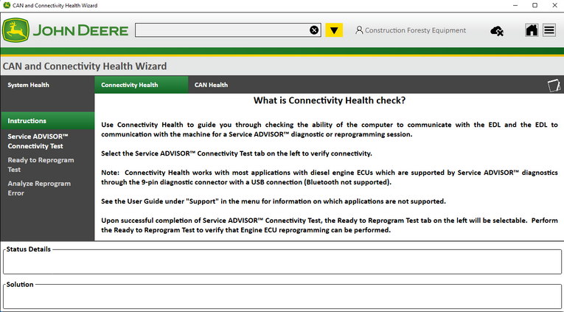Switch to System Health tab
This screenshot has width=564, height=312.
point(29,85)
